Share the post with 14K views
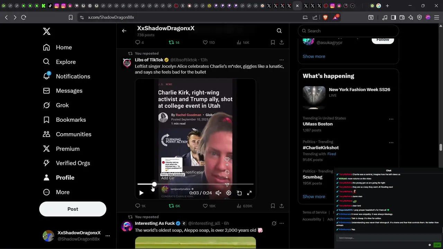The height and width of the screenshot is (249, 443). click(x=282, y=42)
